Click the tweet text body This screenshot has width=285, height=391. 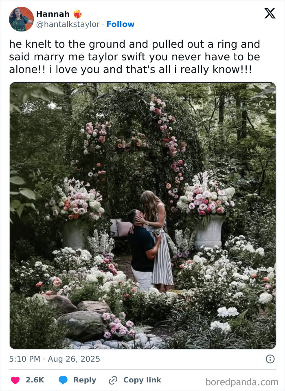pos(134,57)
